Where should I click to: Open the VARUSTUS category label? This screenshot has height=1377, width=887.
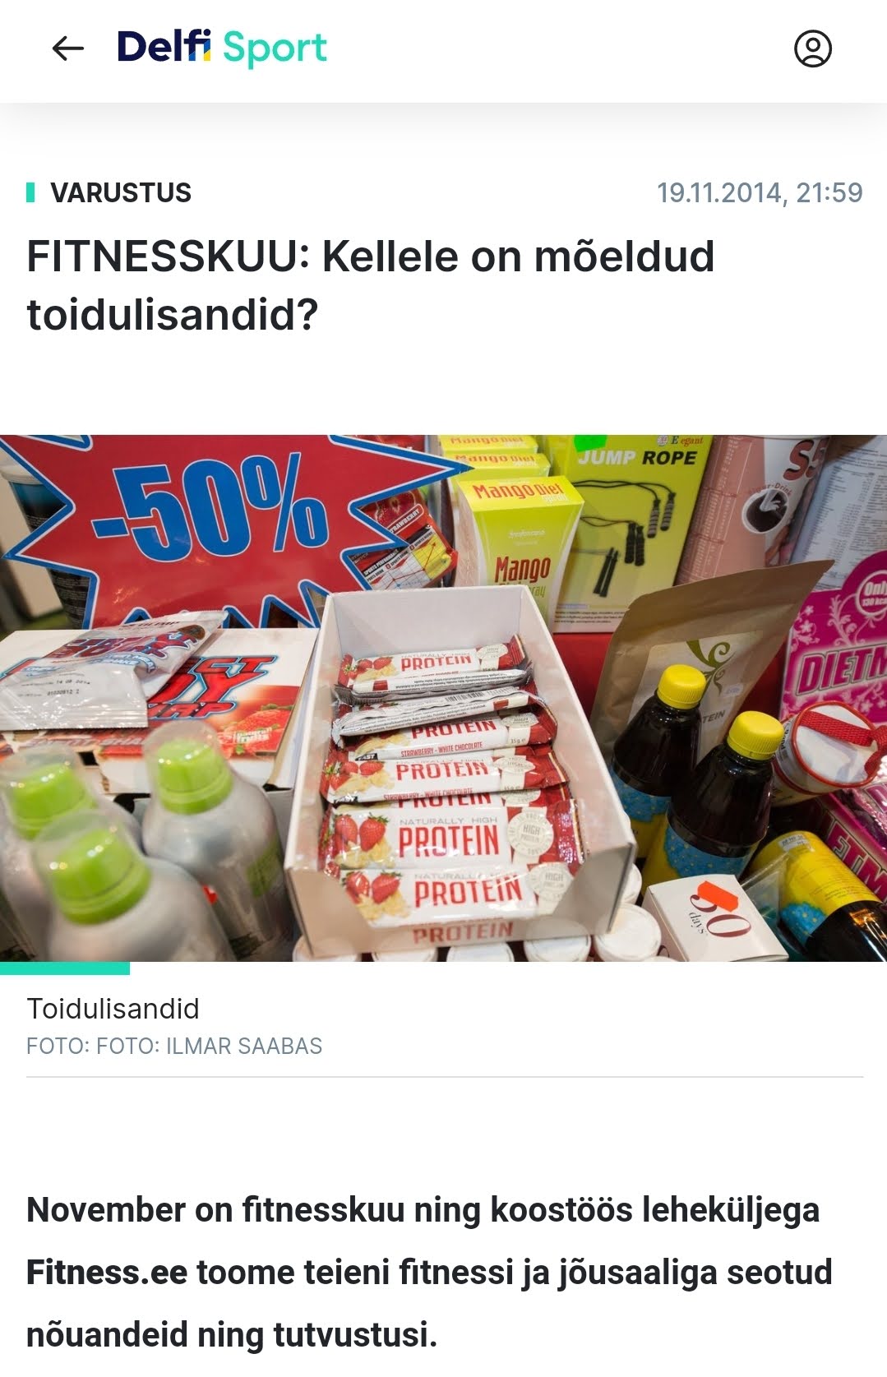point(121,192)
